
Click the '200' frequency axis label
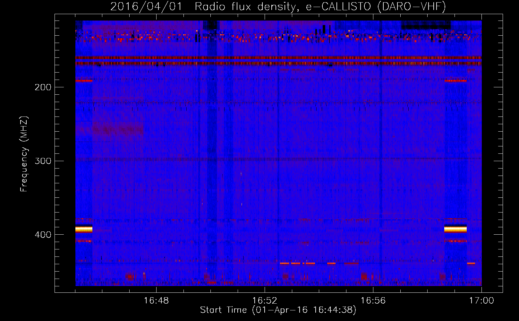(43, 87)
